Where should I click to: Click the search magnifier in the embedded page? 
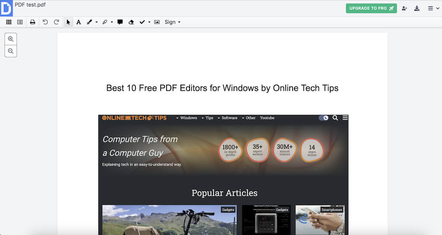tap(335, 118)
